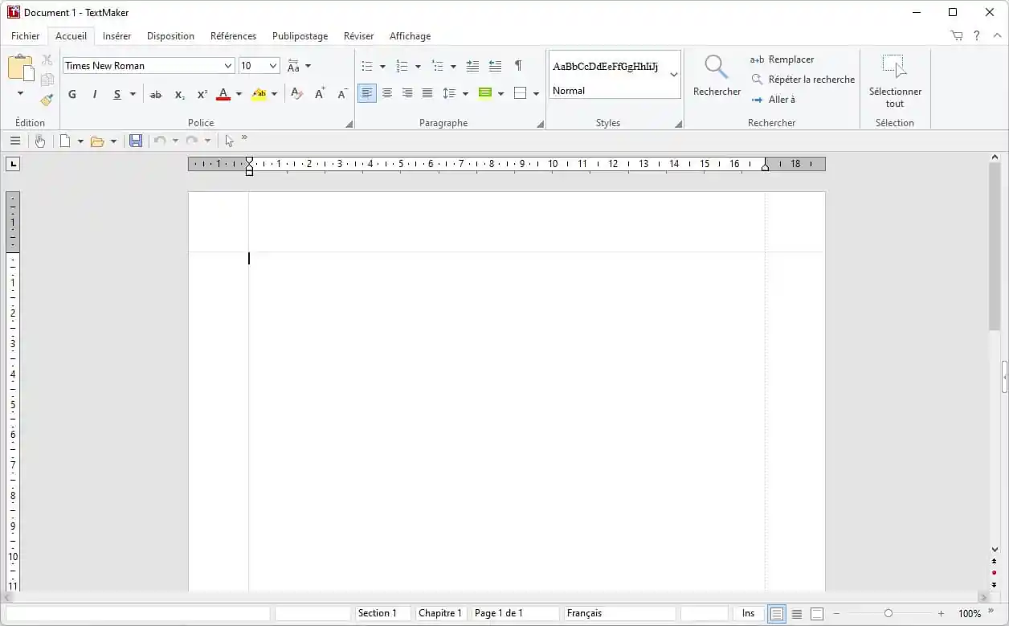This screenshot has height=626, width=1009.
Task: Click the zoom in plus button
Action: tap(941, 614)
